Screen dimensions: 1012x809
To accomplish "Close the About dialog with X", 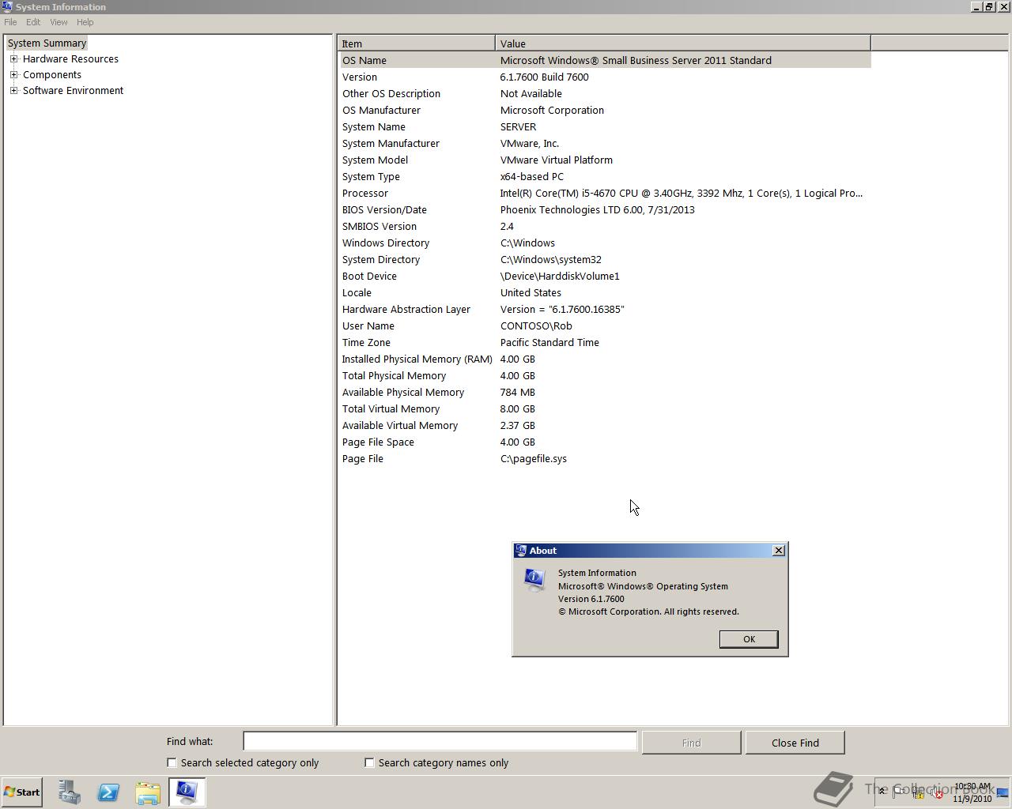I will pos(778,550).
